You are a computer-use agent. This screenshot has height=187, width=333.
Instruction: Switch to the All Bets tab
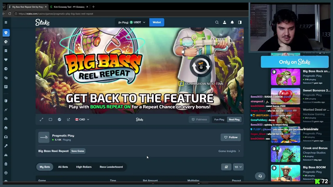63,167
